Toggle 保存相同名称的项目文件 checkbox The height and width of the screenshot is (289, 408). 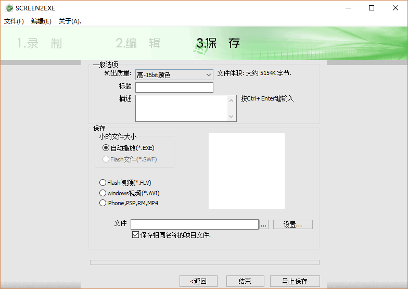coord(135,235)
